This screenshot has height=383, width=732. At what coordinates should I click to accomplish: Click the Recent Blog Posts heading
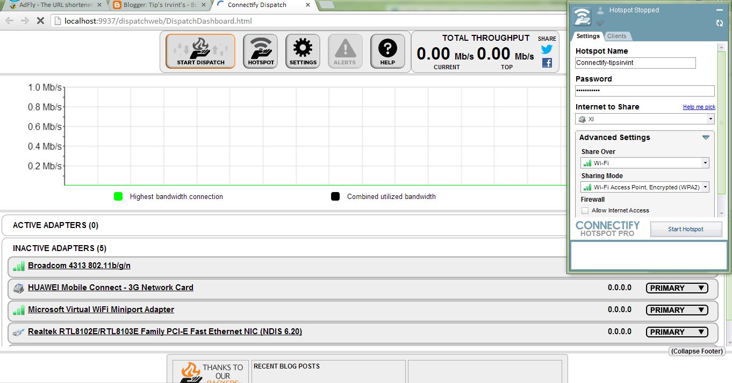[x=286, y=366]
